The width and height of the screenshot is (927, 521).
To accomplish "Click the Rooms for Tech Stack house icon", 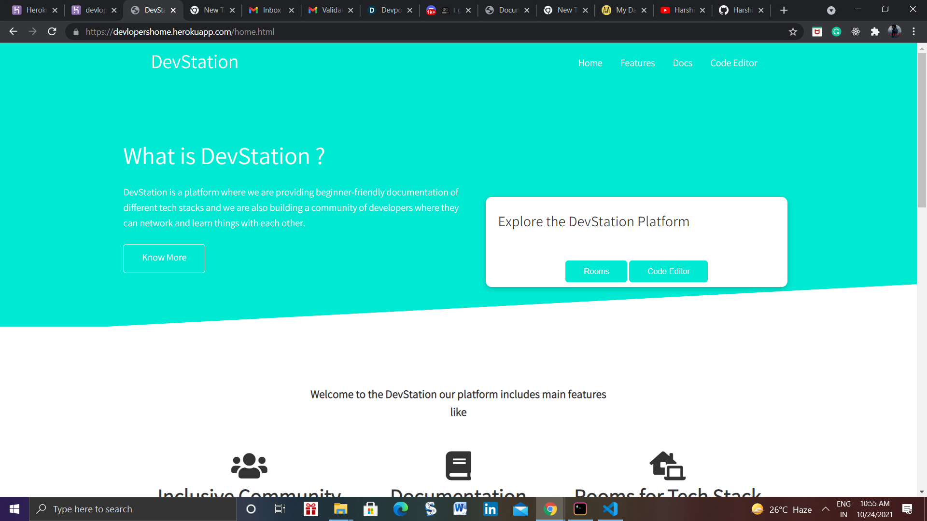I will 667,466.
